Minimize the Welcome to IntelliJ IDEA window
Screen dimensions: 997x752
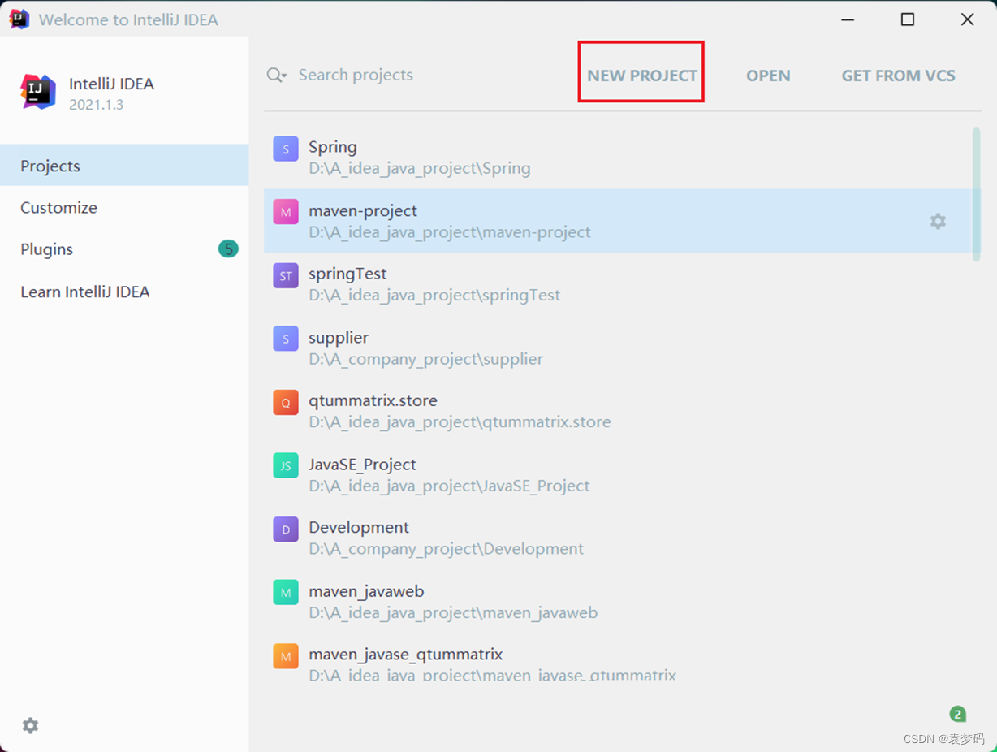click(848, 19)
